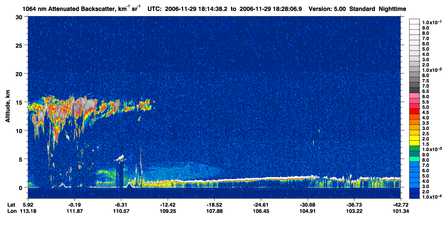Click latitude value -6.31
This screenshot has width=445, height=228.
pos(120,204)
